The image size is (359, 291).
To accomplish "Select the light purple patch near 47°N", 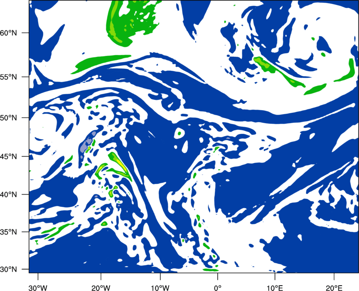I will [x=87, y=144].
